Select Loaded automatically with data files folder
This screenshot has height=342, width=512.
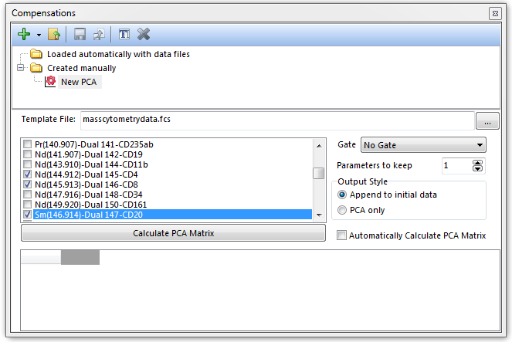117,54
